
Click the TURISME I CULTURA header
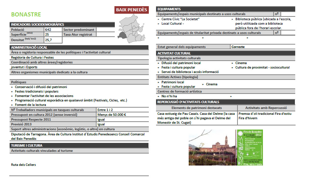[x=79, y=146]
